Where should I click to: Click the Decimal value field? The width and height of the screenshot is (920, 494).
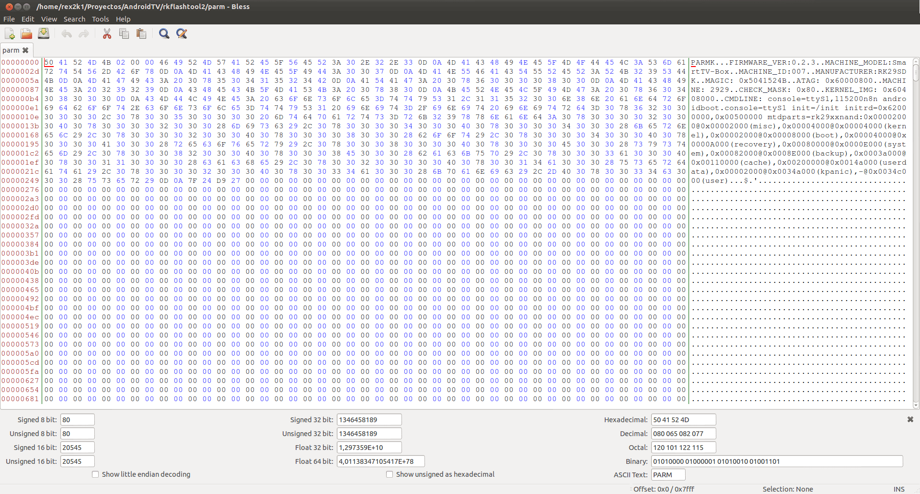click(x=684, y=434)
